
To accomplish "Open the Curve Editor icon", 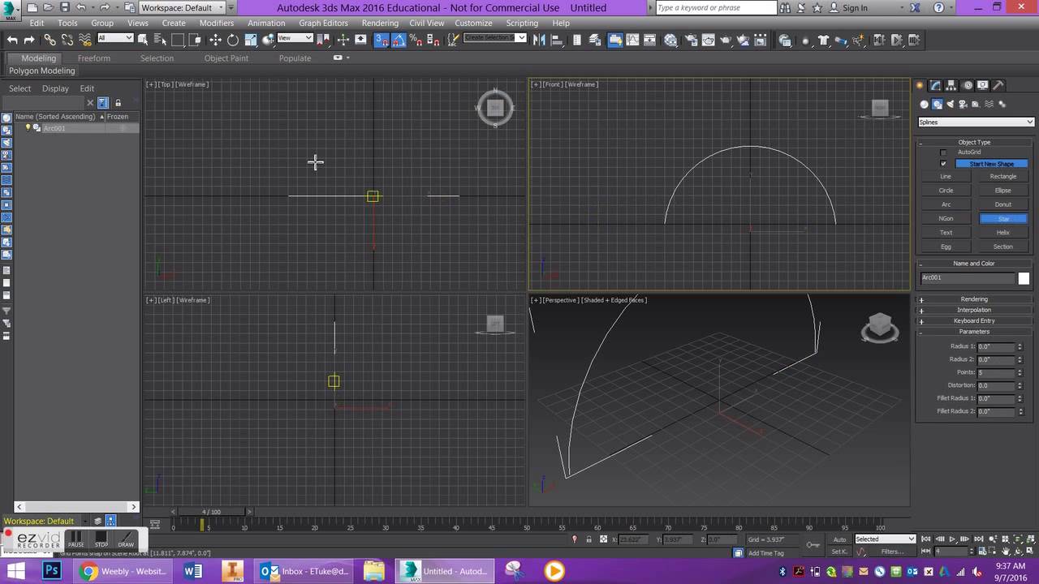I will 632,40.
